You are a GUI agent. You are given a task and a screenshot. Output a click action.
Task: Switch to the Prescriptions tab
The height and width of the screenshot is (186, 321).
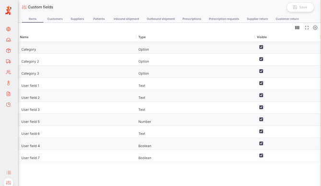point(192,19)
